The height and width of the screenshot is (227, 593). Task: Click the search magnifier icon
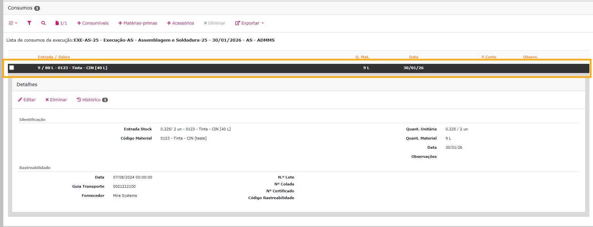[x=43, y=23]
